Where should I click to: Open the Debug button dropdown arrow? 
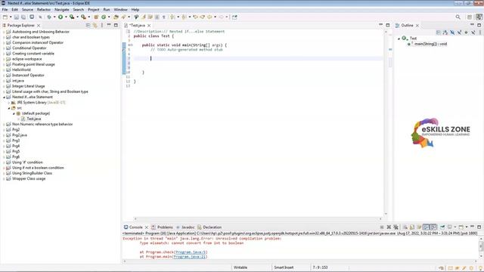pos(54,17)
